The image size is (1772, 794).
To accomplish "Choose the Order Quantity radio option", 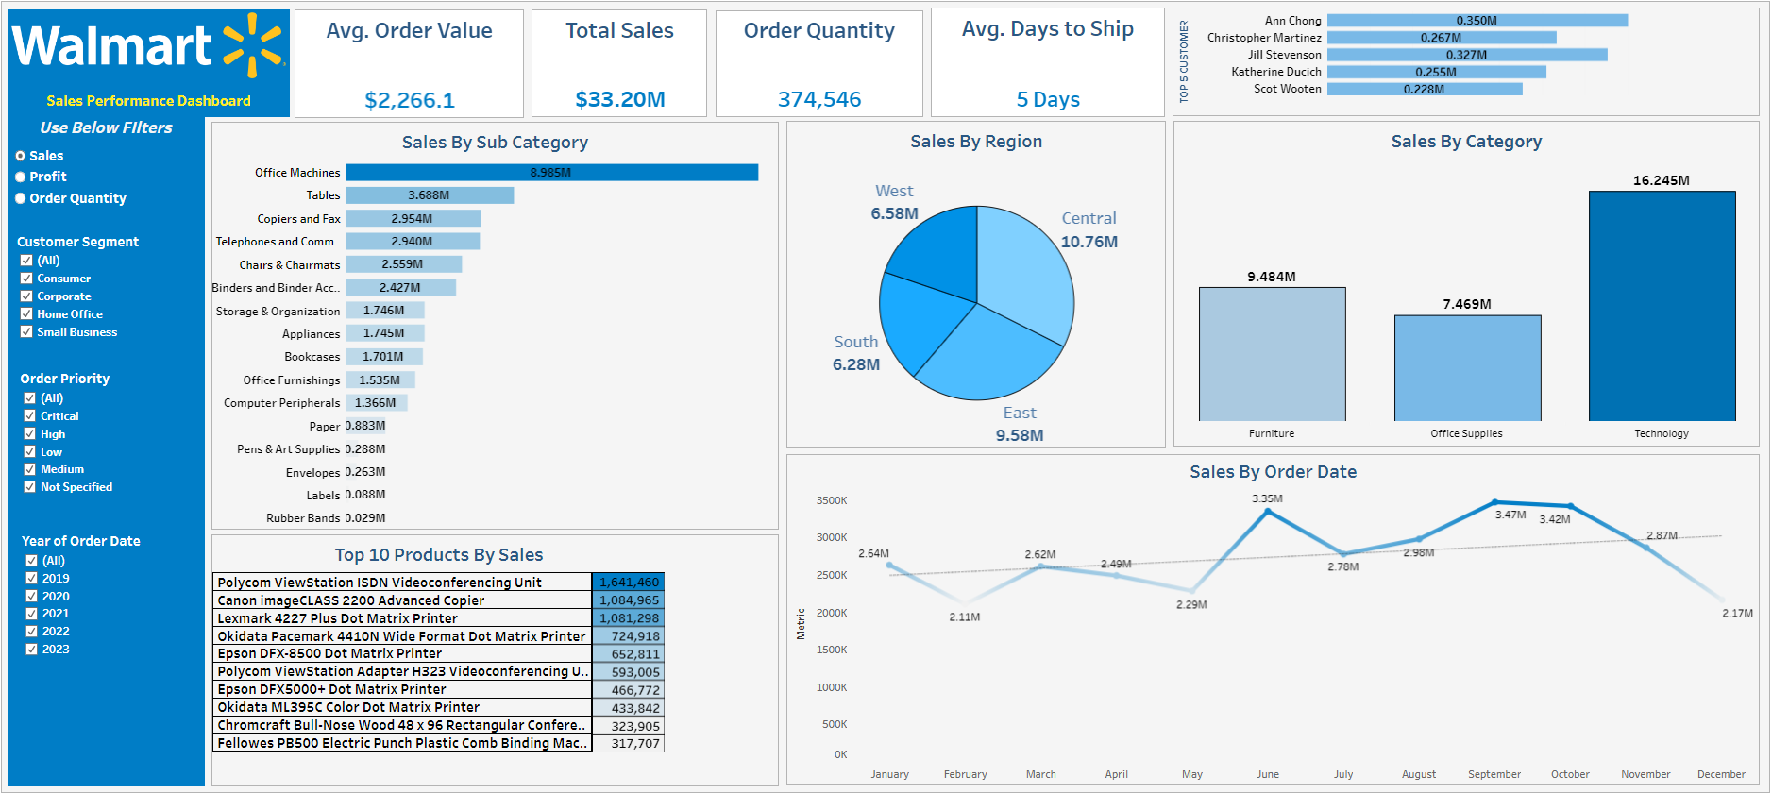I will (x=21, y=198).
